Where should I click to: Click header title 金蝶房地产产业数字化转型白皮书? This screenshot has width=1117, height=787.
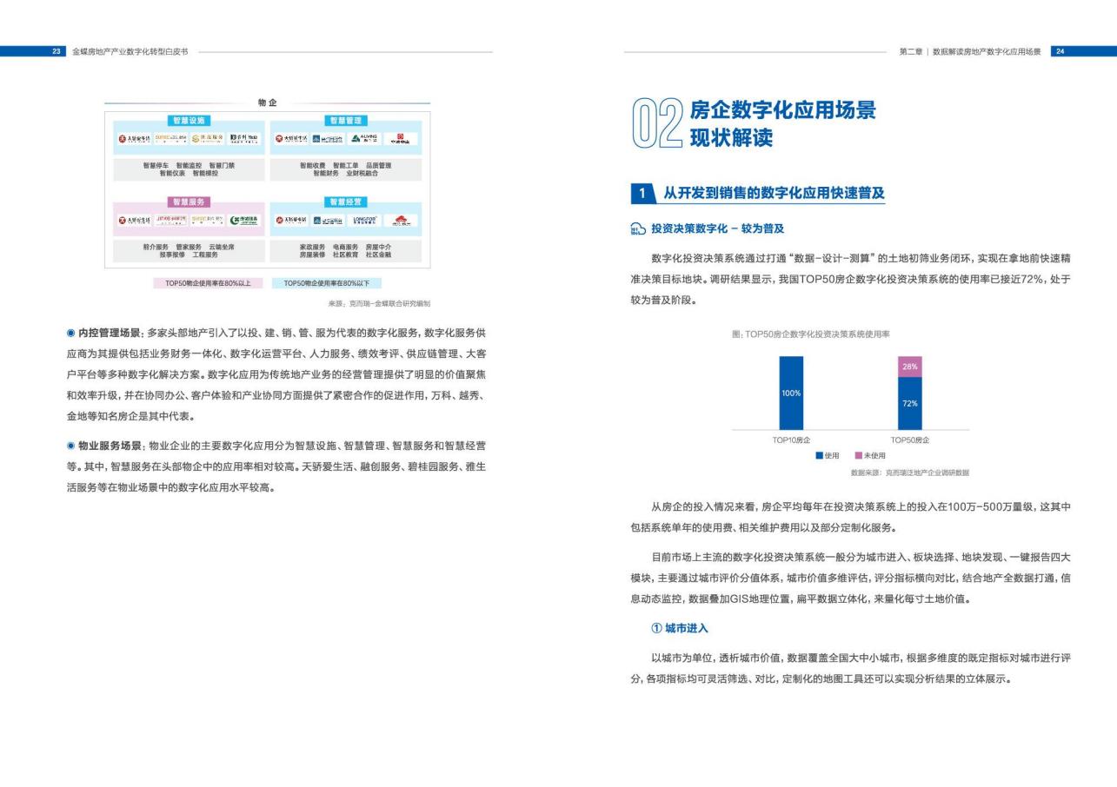(x=130, y=52)
